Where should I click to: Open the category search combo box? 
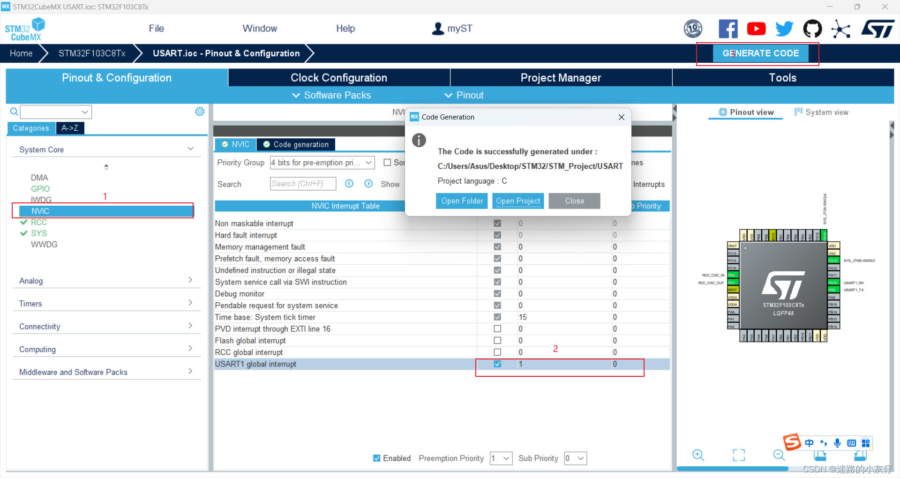pos(56,112)
